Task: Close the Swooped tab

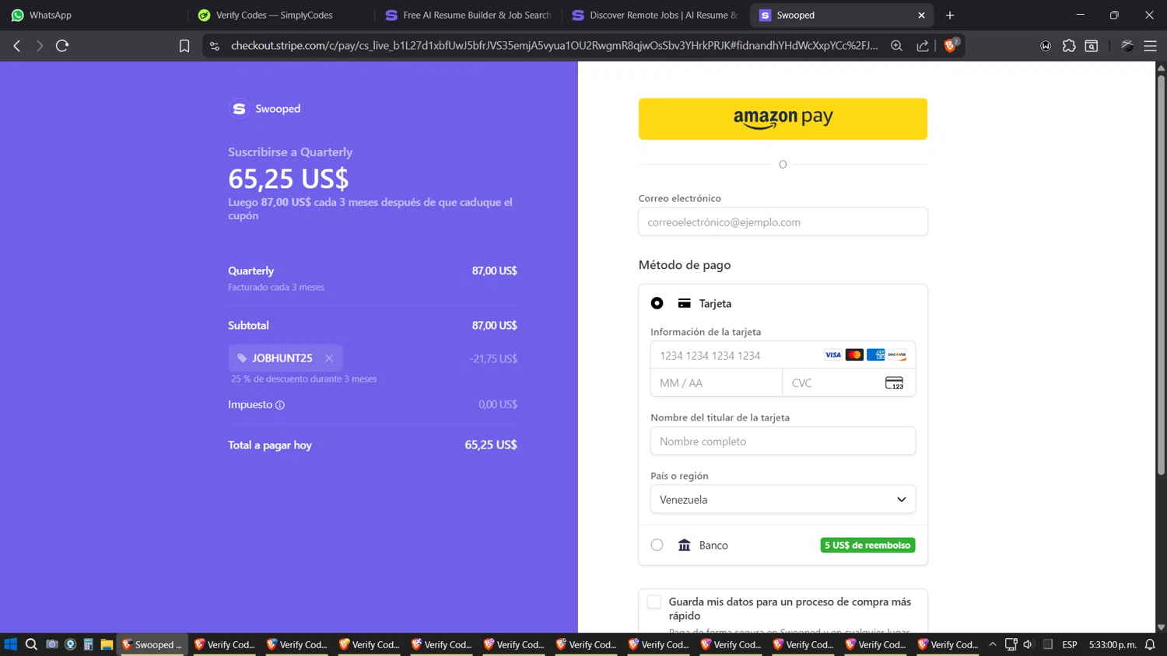Action: (x=921, y=15)
